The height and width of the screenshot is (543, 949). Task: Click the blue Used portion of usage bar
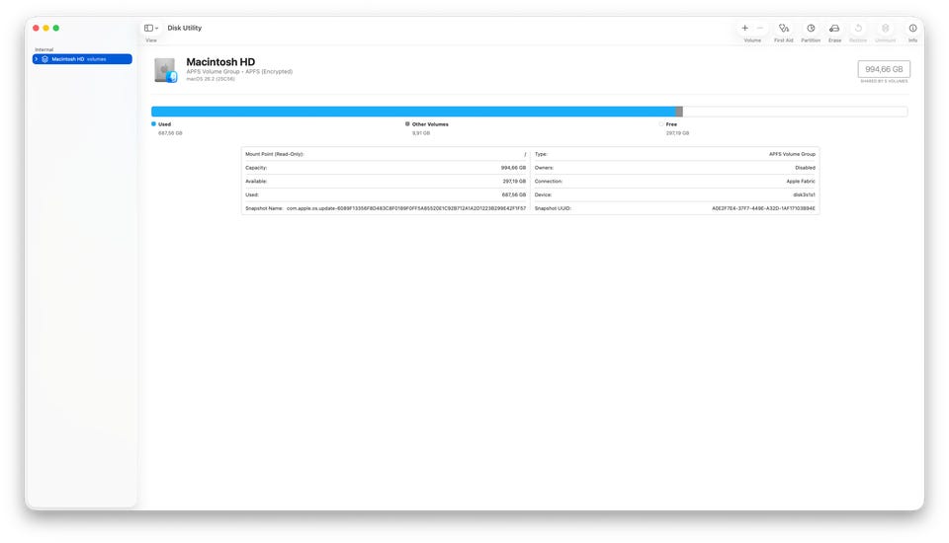click(x=413, y=112)
